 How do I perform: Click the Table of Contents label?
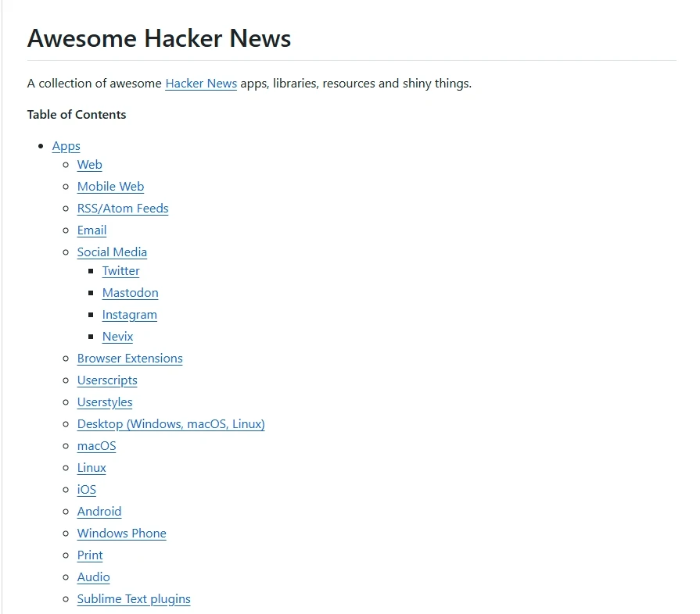tap(77, 115)
